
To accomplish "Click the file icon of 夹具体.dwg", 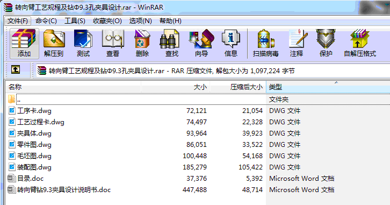I will (x=12, y=133).
